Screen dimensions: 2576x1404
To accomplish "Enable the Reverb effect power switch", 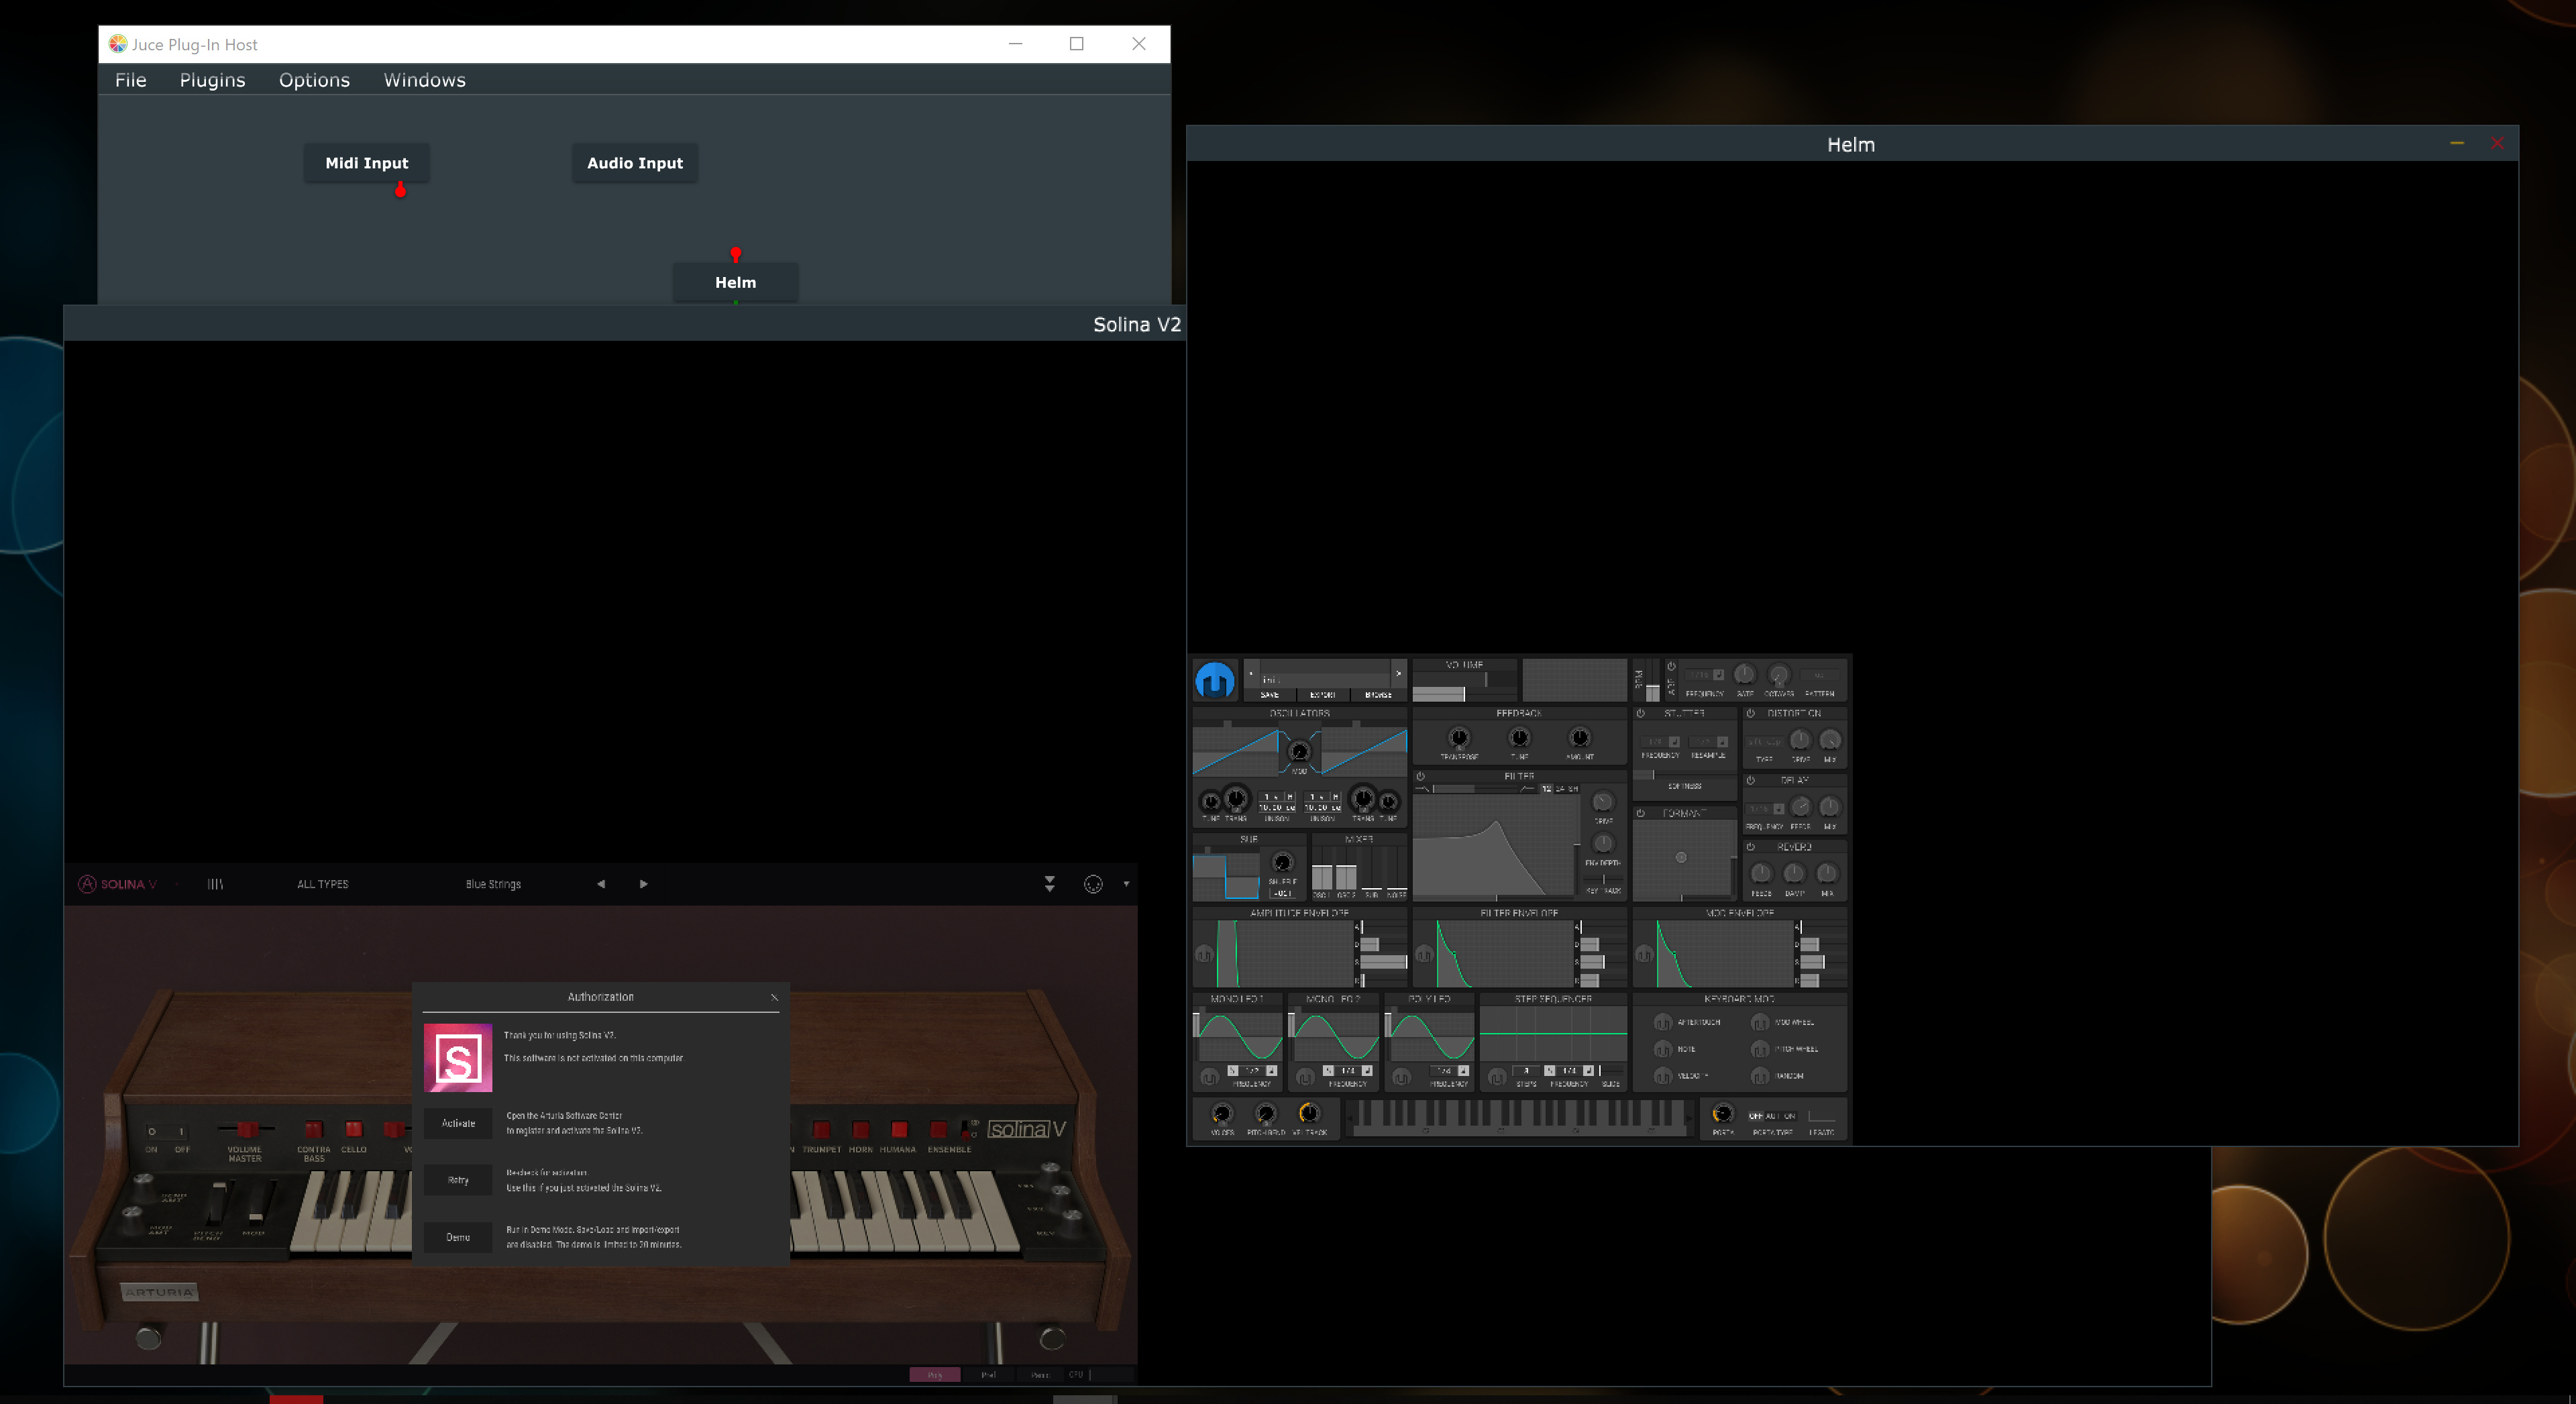I will pyautogui.click(x=1751, y=847).
